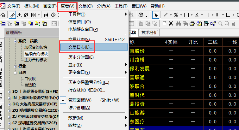
Task: Select the ruler measure tool
Action: pyautogui.click(x=12, y=15)
